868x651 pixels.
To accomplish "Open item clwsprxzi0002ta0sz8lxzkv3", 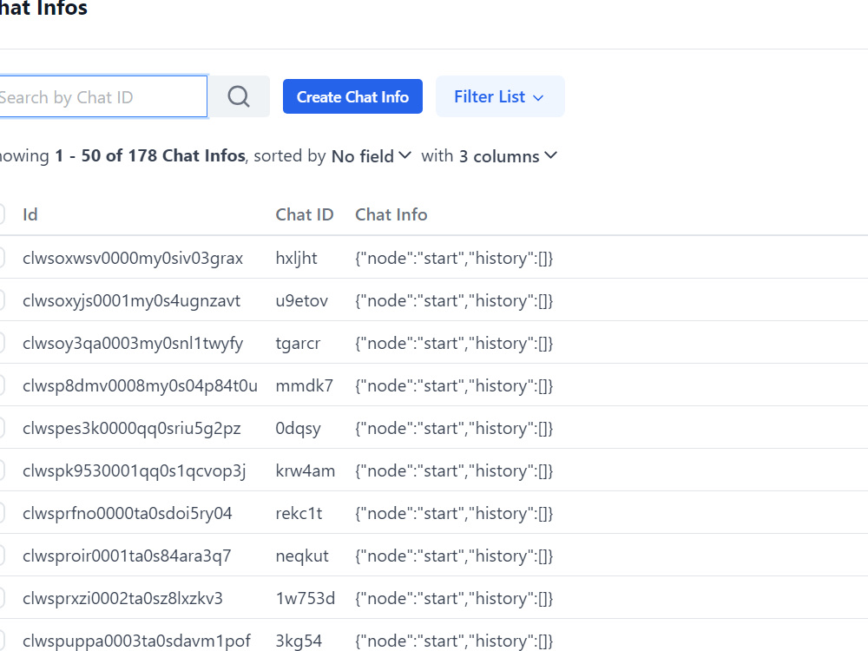I will point(123,598).
